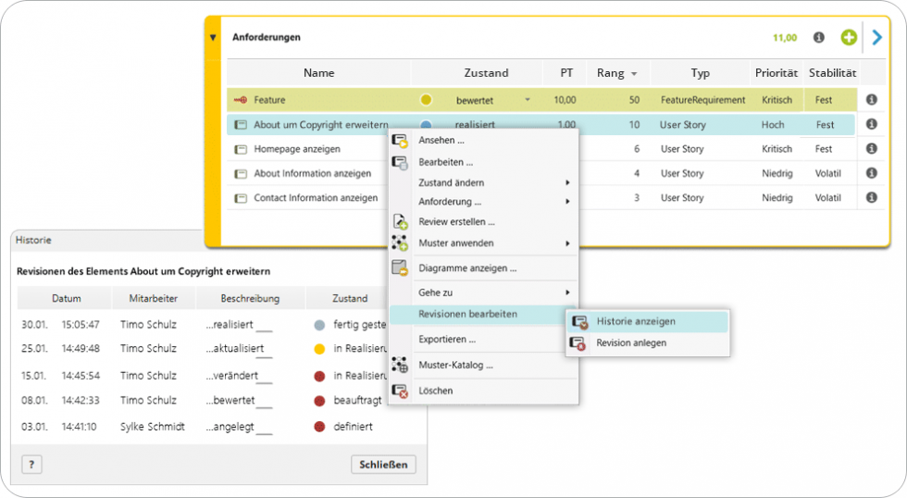Select the About Information anzeigen row name
The height and width of the screenshot is (498, 907).
313,173
